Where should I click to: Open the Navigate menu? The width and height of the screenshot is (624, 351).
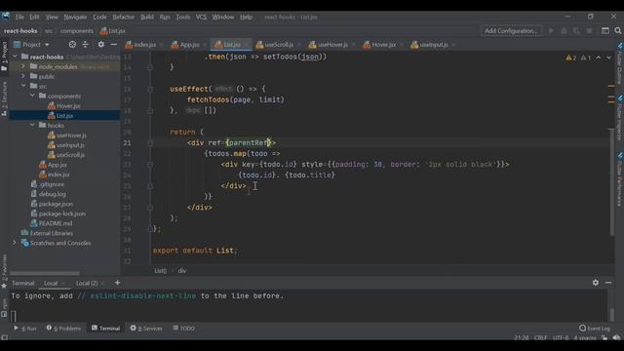click(75, 18)
